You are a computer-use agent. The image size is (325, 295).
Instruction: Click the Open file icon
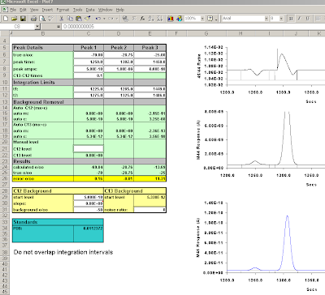tap(14, 19)
